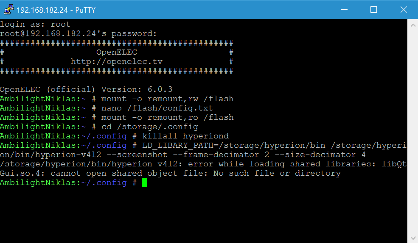The width and height of the screenshot is (418, 243).
Task: Click the scrollbar down arrow
Action: [x=413, y=237]
